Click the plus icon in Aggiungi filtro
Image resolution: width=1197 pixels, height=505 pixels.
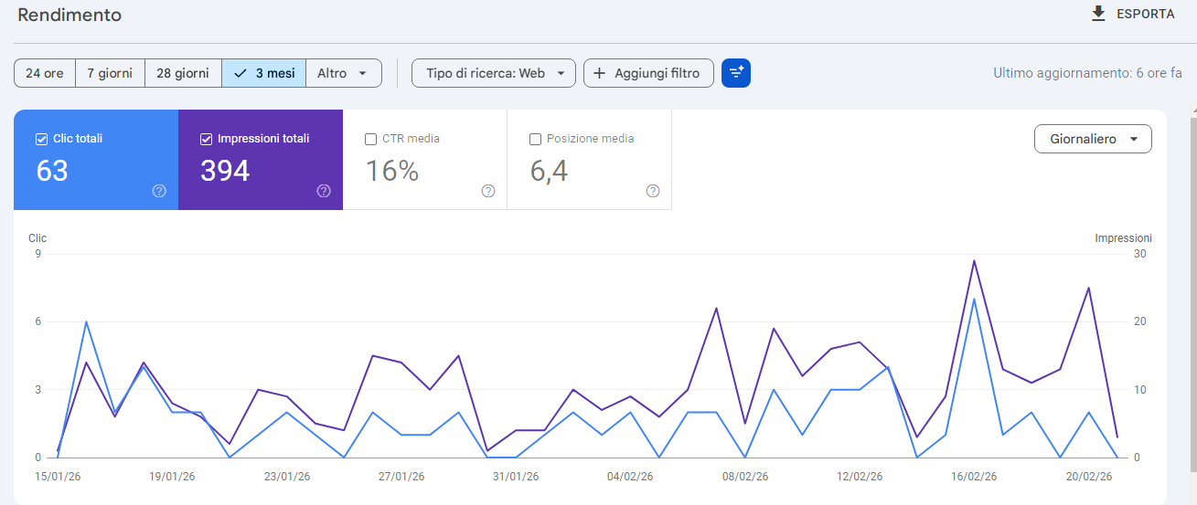pos(600,73)
